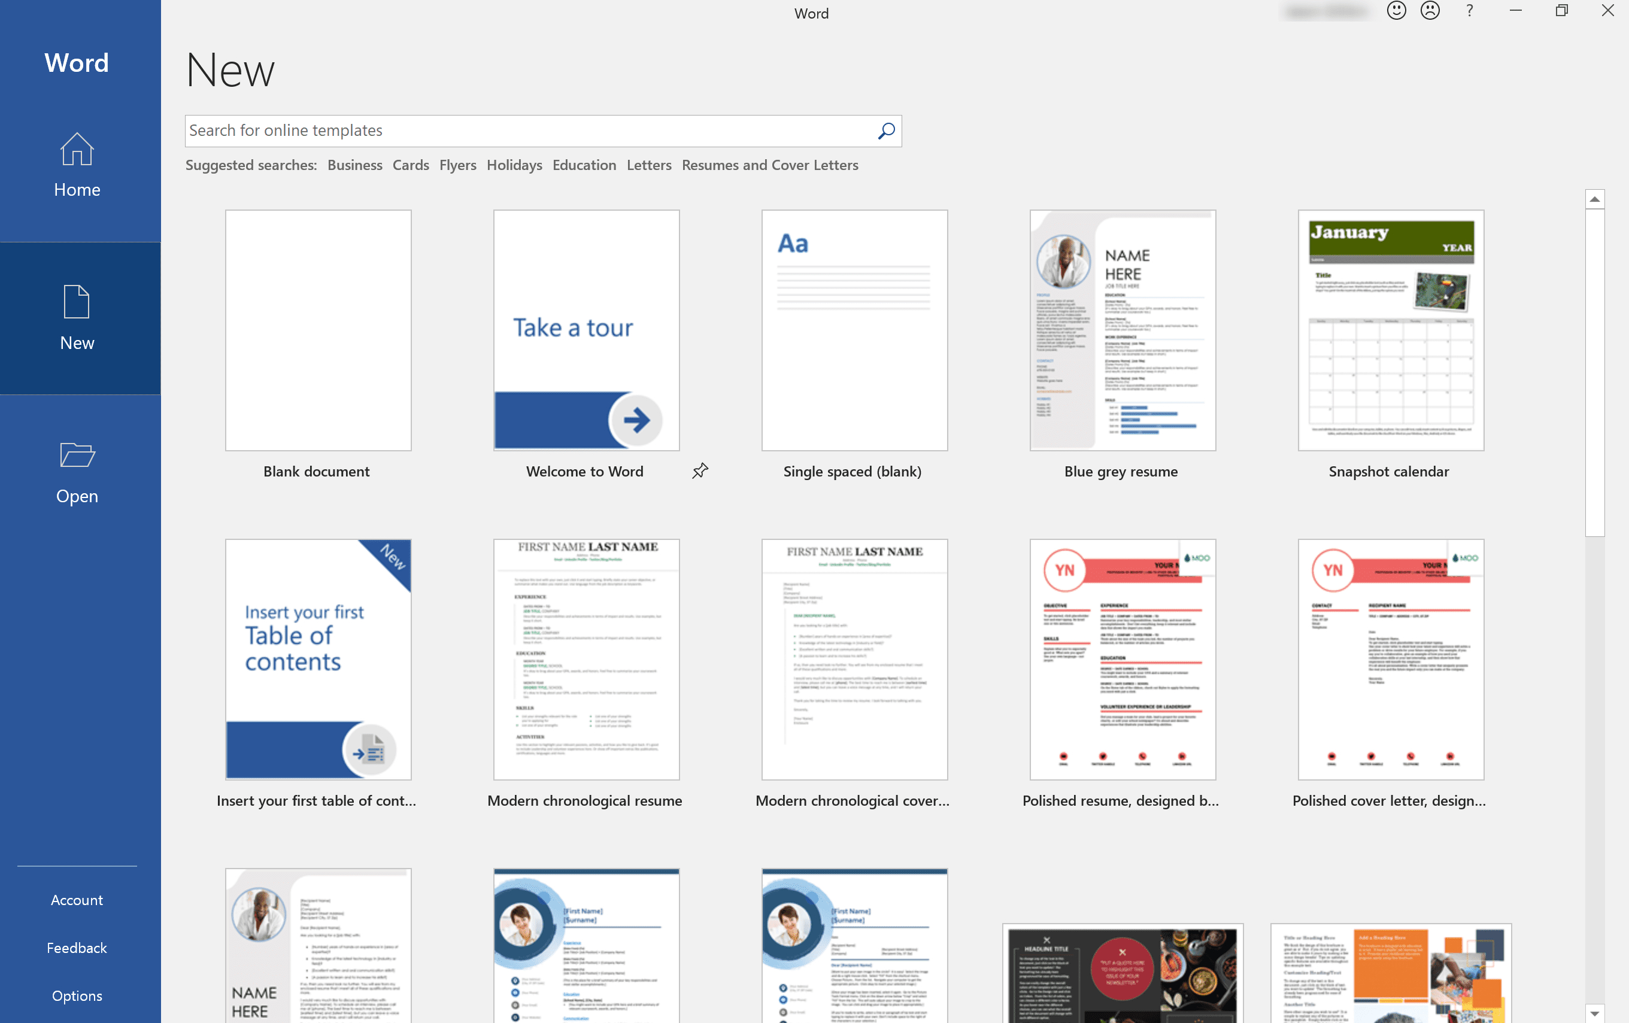Select the Cards suggested search filter
The width and height of the screenshot is (1629, 1023).
tap(410, 165)
